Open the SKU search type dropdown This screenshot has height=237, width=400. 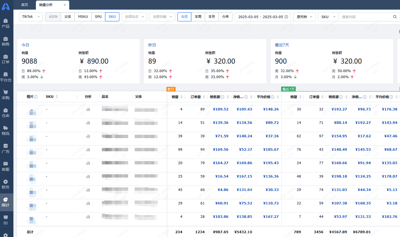click(328, 17)
